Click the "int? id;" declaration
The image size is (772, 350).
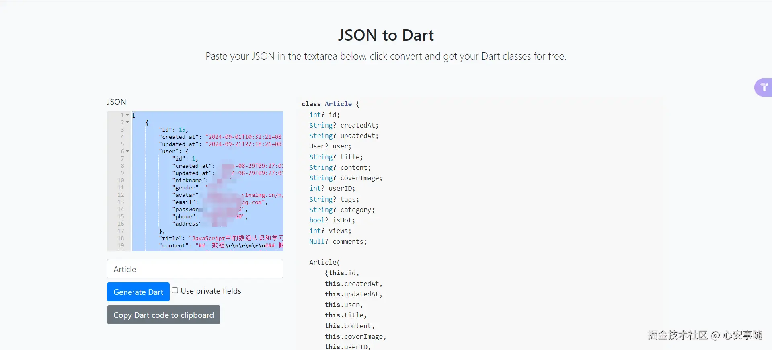pos(324,115)
